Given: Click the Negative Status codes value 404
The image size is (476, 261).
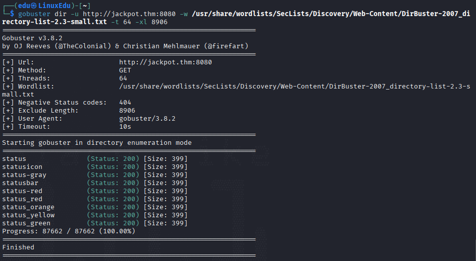Looking at the screenshot, I should (125, 103).
